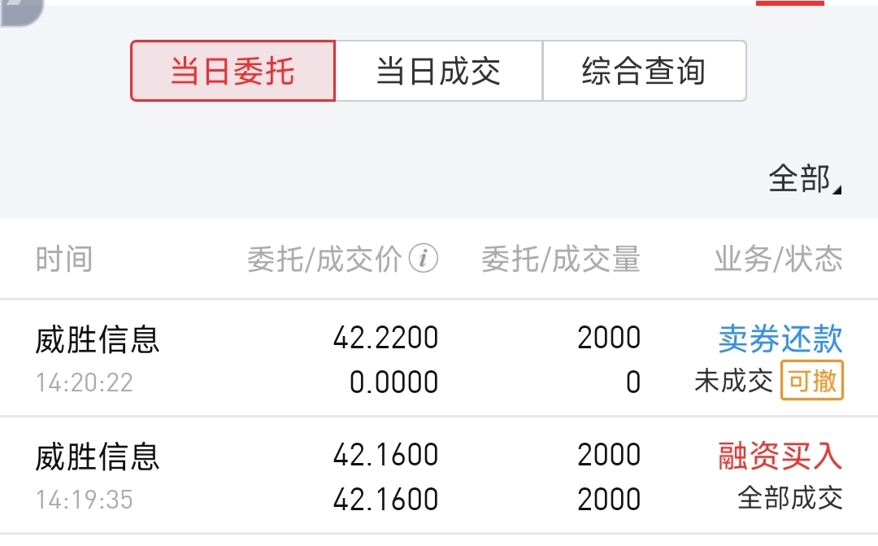The height and width of the screenshot is (546, 878).
Task: Select the 42.2200 order price
Action: pyautogui.click(x=385, y=338)
